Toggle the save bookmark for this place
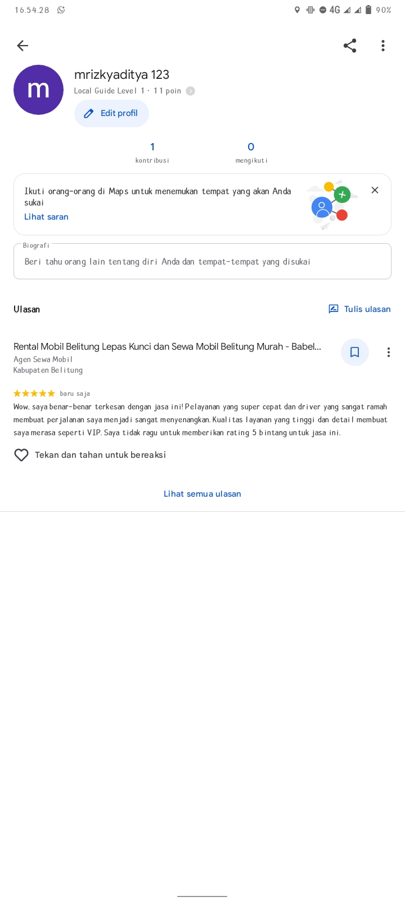Viewport: 405px width, 901px height. pos(355,352)
